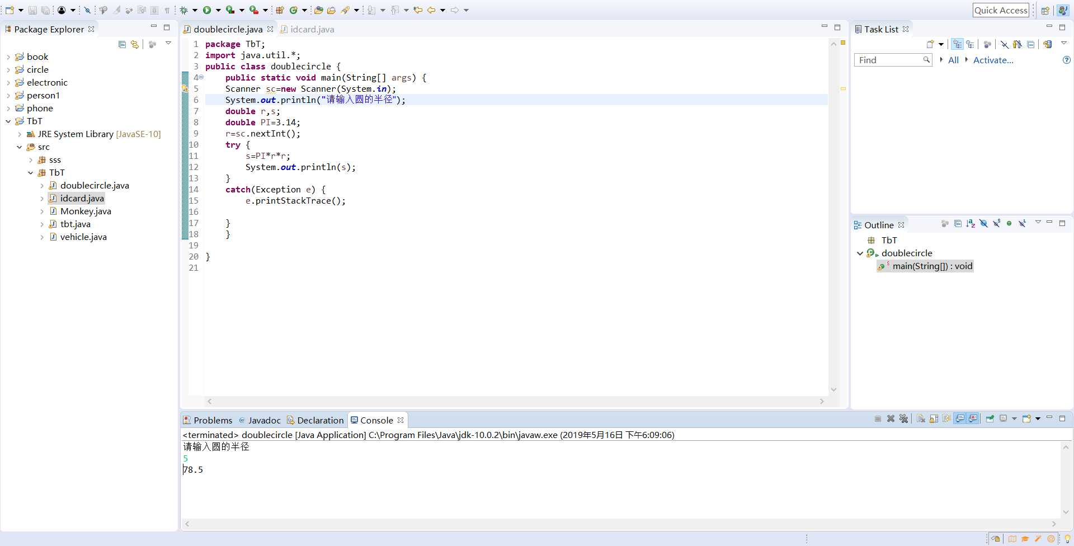The width and height of the screenshot is (1074, 546).
Task: Click the Open Type icon in toolbar
Action: tap(318, 10)
